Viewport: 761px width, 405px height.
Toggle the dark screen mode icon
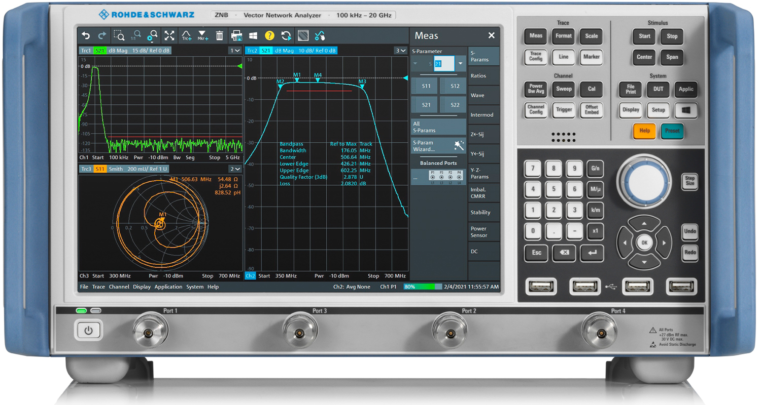click(x=303, y=35)
